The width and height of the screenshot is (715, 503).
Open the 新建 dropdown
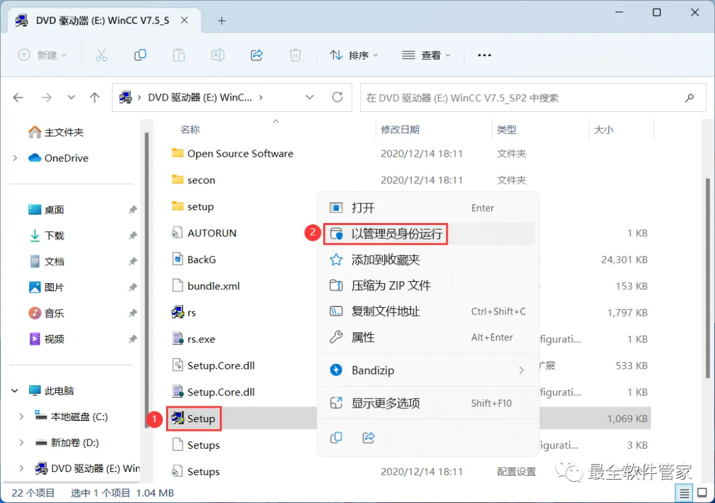tap(42, 55)
